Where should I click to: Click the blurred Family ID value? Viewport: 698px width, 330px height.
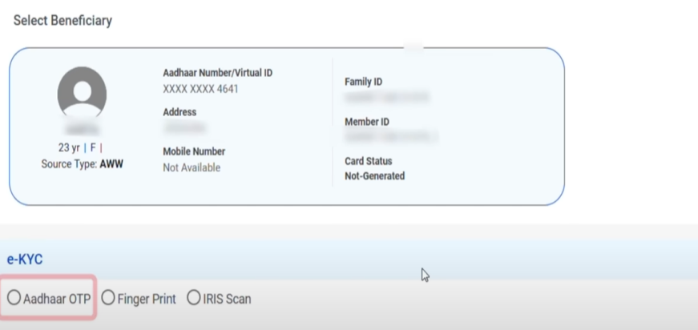point(386,97)
